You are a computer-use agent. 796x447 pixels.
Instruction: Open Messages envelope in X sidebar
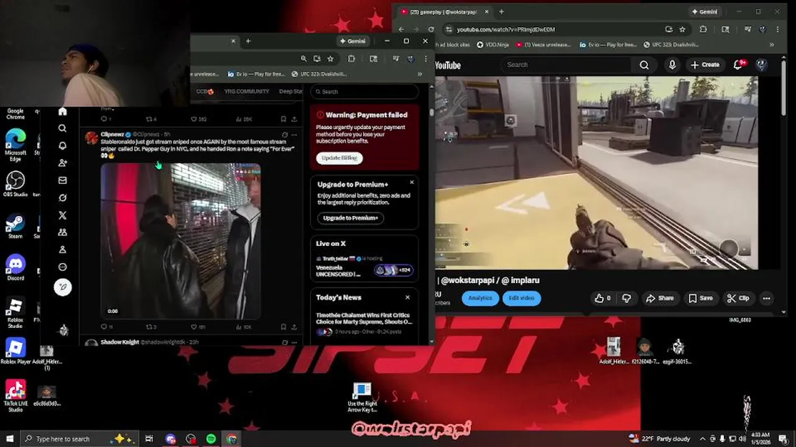click(62, 180)
